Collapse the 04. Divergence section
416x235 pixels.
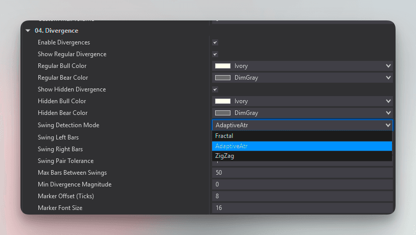click(28, 31)
